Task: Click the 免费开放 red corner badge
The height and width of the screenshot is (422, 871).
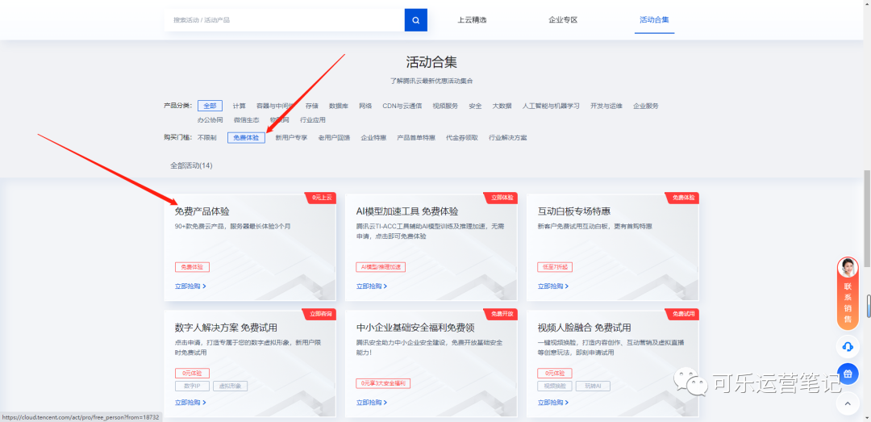Action: [x=502, y=314]
